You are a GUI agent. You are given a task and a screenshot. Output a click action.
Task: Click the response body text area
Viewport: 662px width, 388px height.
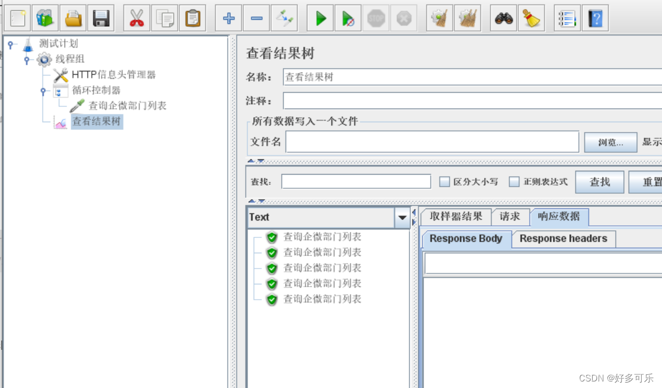pos(542,332)
